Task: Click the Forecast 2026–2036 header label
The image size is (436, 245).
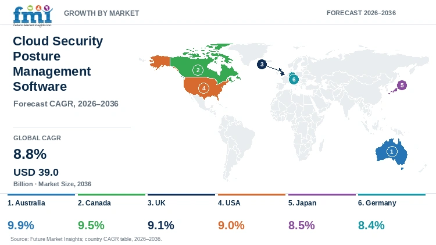Action: [361, 13]
